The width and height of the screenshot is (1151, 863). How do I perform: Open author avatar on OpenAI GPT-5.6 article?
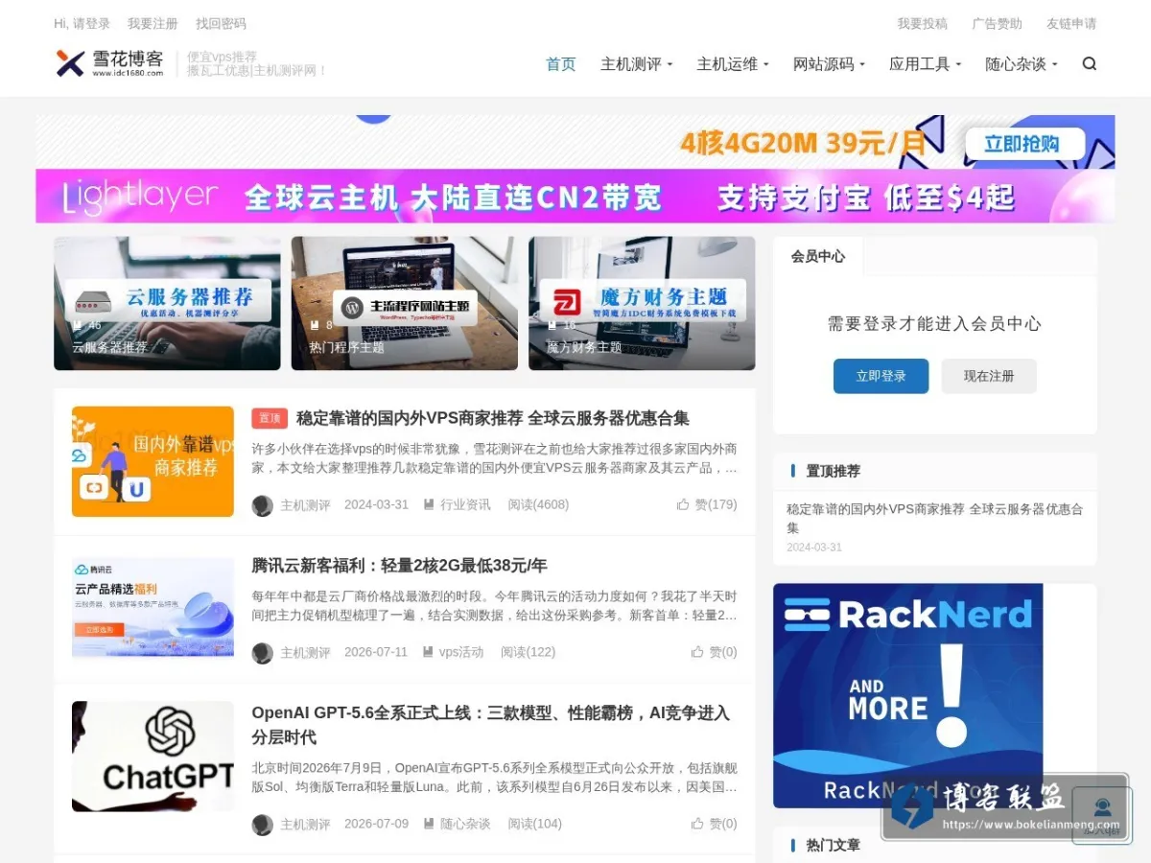point(262,825)
